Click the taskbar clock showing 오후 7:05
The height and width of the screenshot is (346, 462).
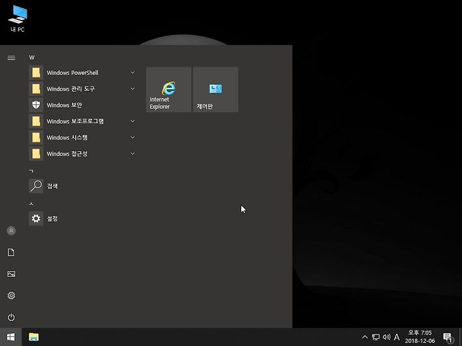click(420, 337)
